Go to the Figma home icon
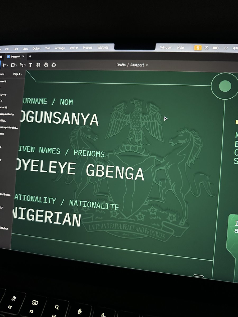238x317 pixels. pos(1,57)
